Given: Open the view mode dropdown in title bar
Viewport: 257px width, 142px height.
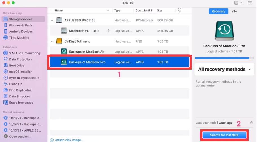Looking at the screenshot, I should point(238,3).
